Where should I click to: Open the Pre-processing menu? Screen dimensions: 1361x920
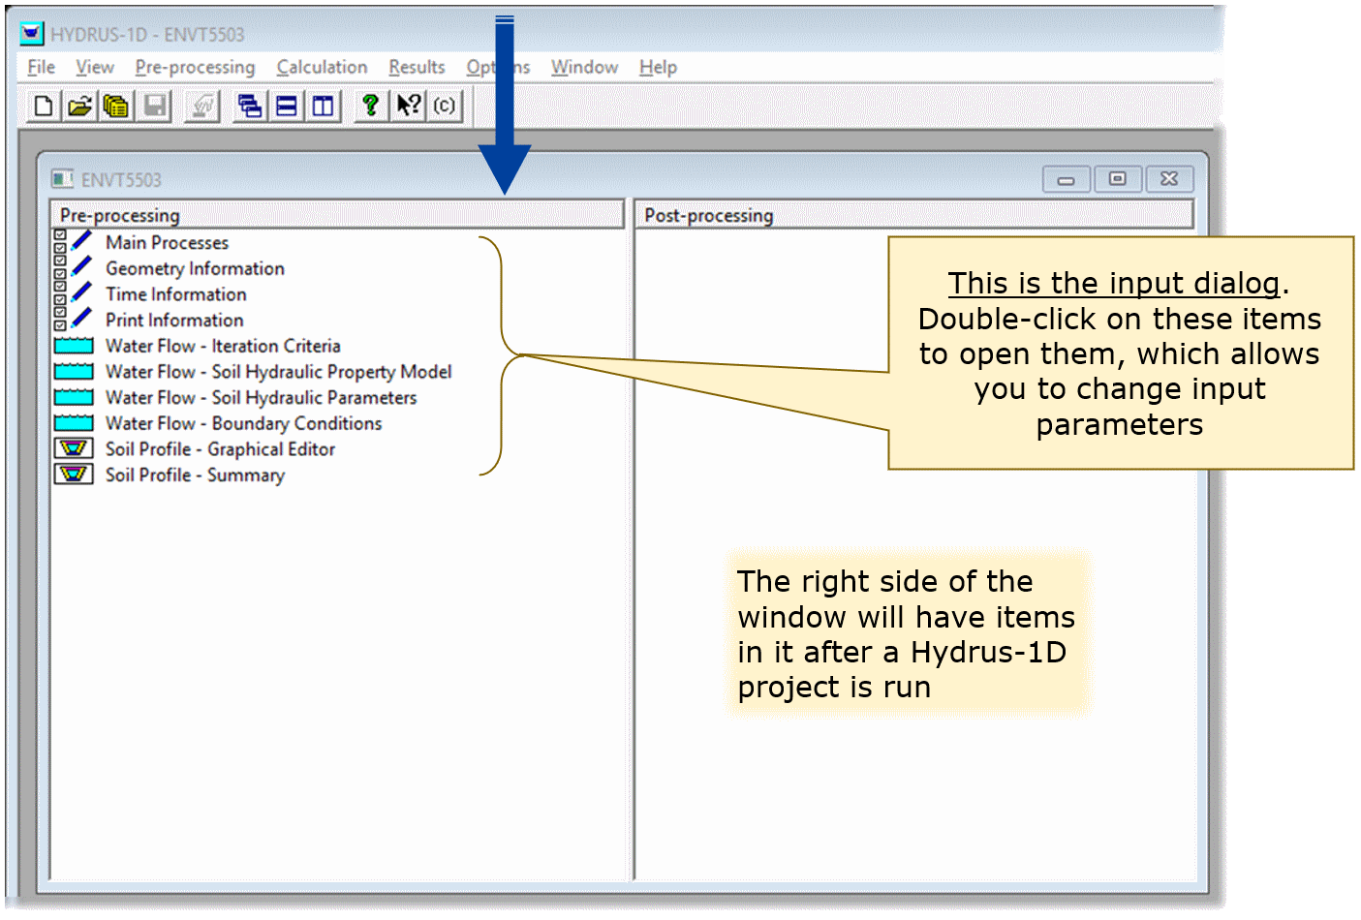point(195,67)
